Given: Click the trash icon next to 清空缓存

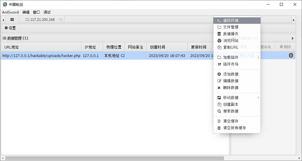Looking at the screenshot, I should tap(219, 121).
